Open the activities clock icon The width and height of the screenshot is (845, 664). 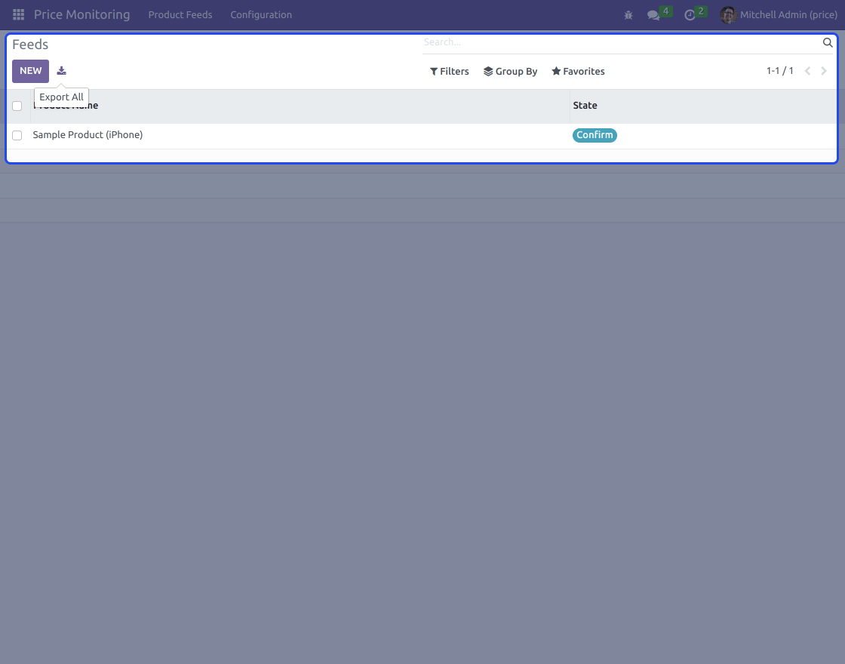[x=690, y=15]
